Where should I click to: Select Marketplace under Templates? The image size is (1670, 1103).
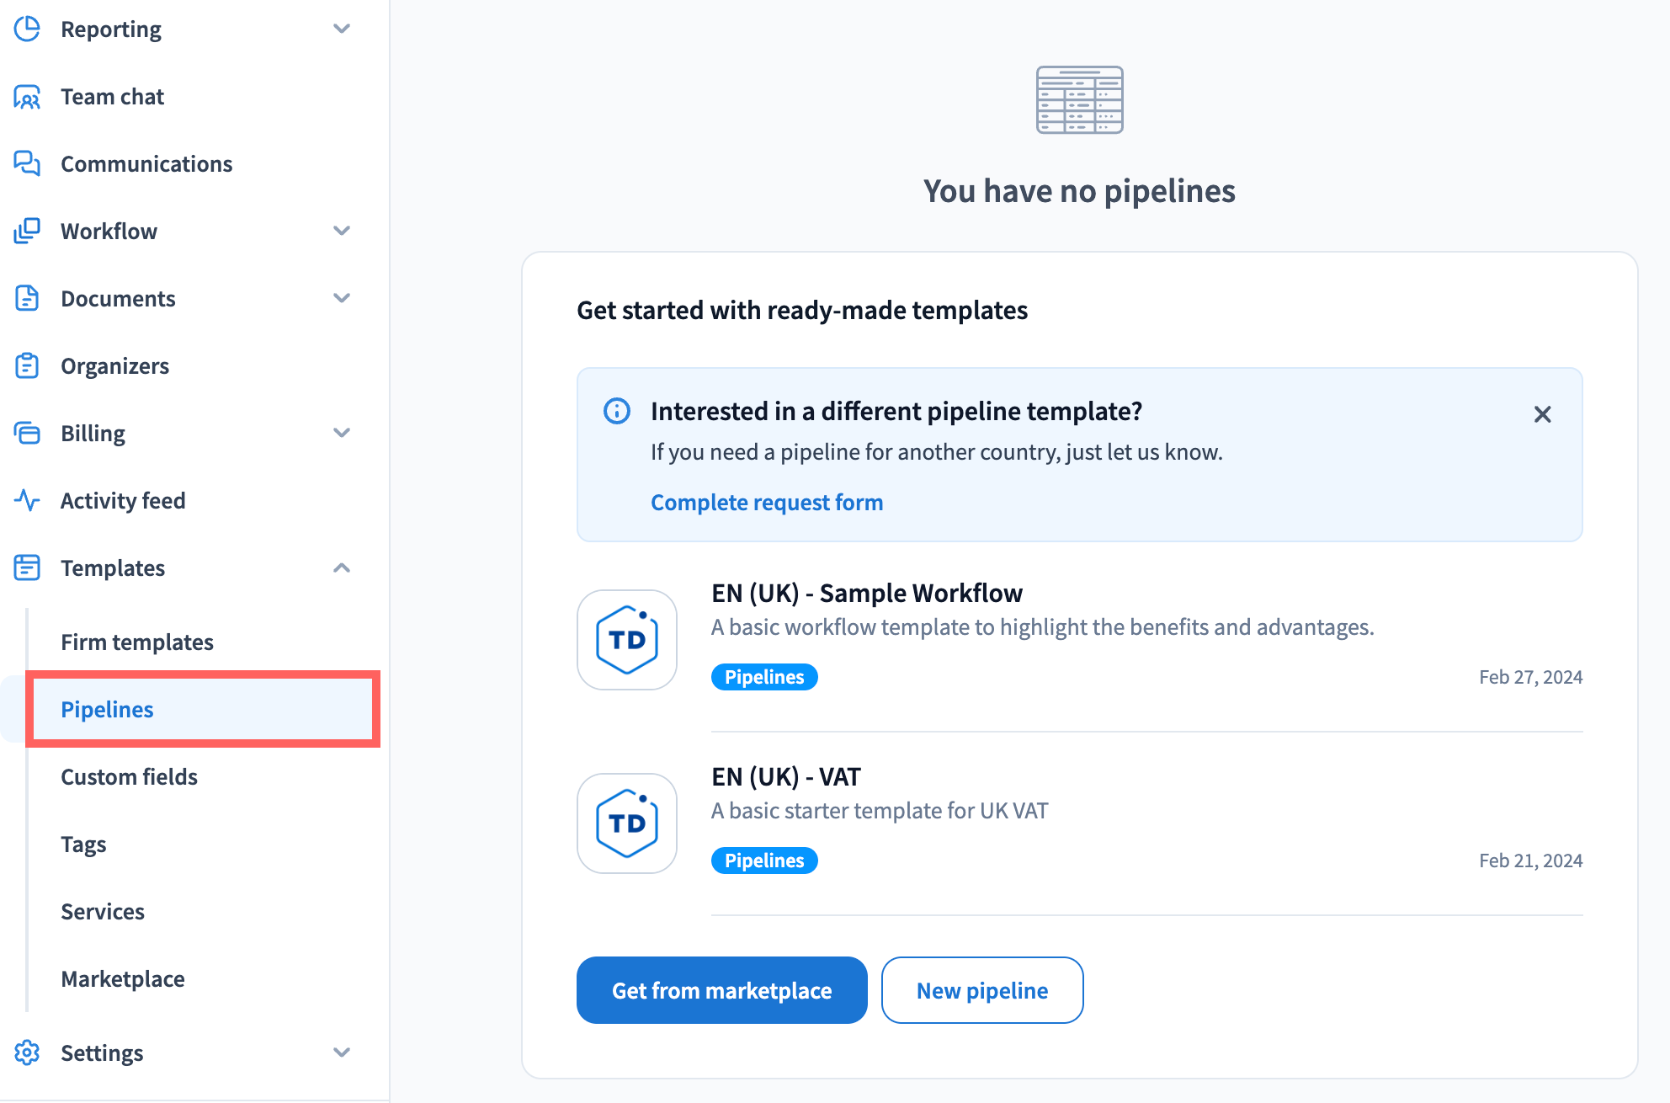point(123,978)
